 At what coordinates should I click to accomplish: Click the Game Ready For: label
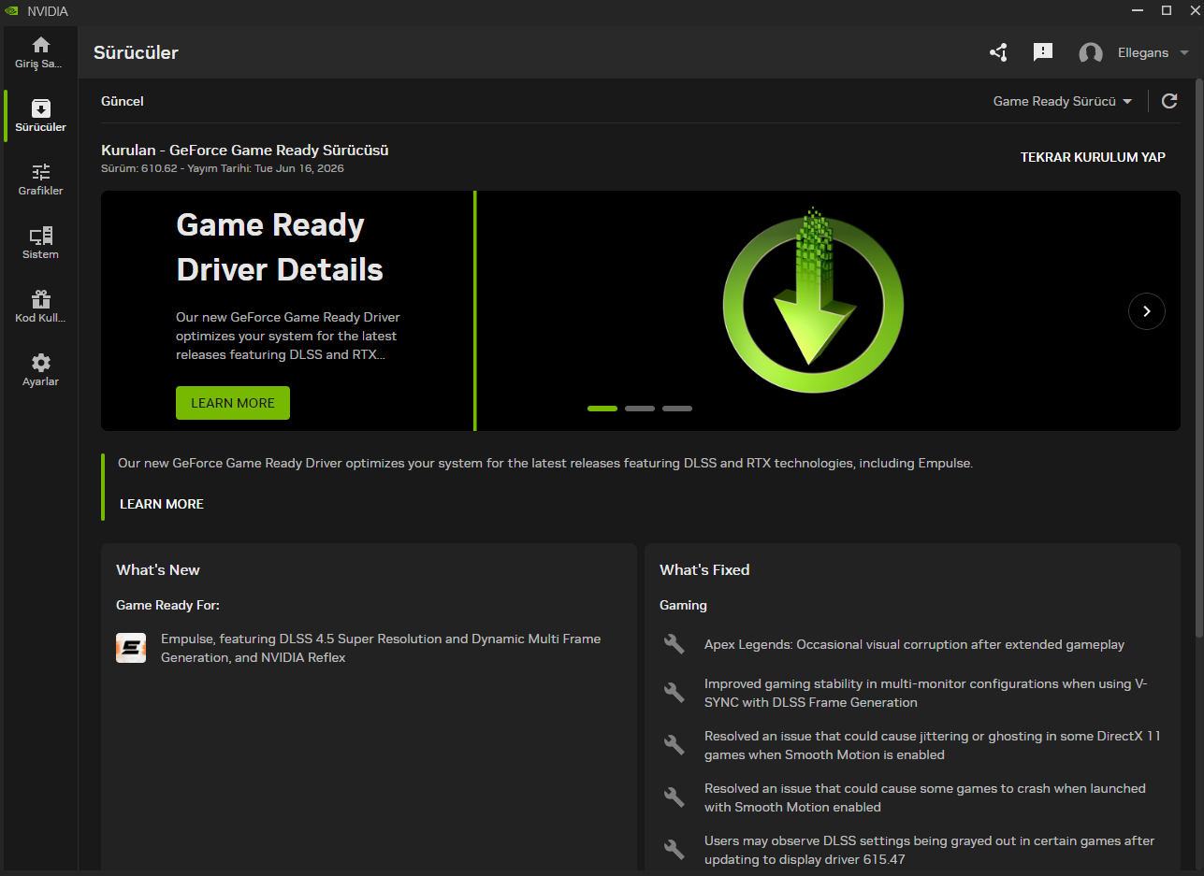point(167,605)
